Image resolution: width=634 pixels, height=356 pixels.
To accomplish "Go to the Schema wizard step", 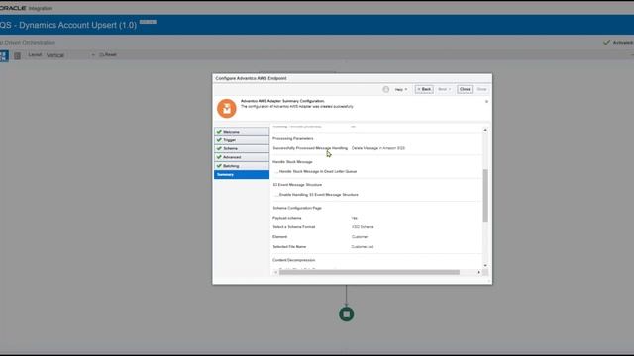I will pos(242,148).
